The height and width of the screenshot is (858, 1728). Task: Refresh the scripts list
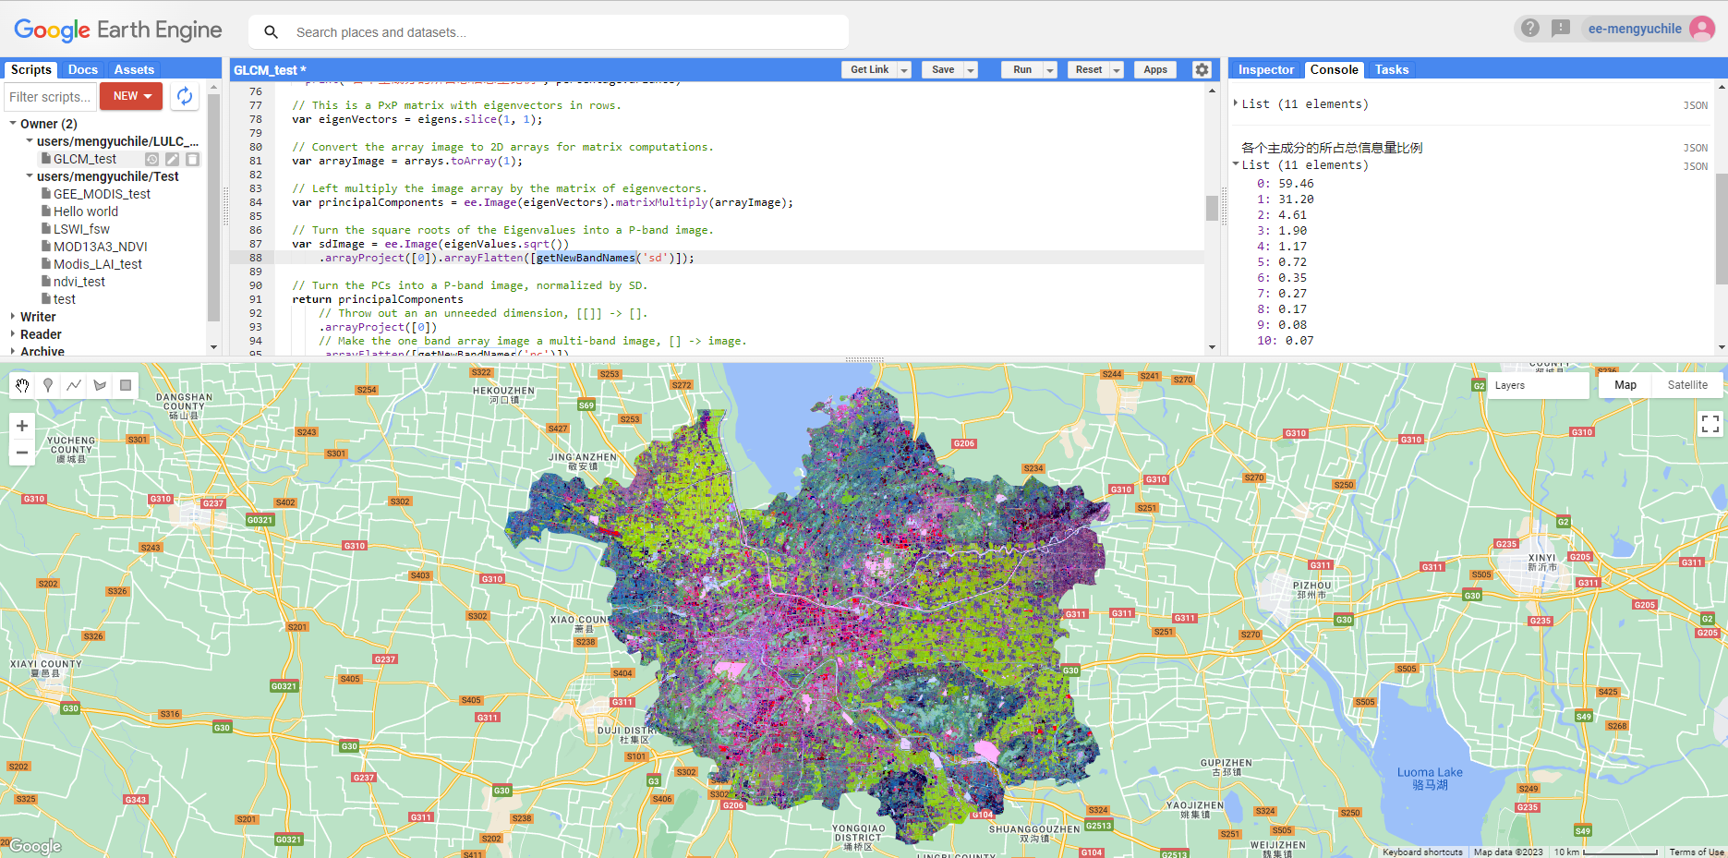(x=185, y=96)
